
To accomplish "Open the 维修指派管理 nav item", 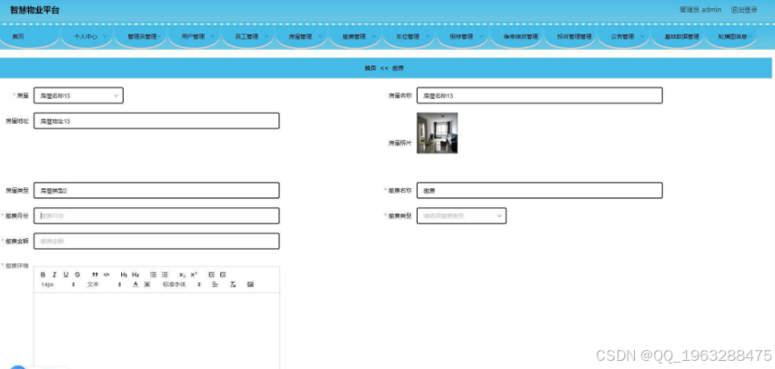I will click(x=520, y=36).
